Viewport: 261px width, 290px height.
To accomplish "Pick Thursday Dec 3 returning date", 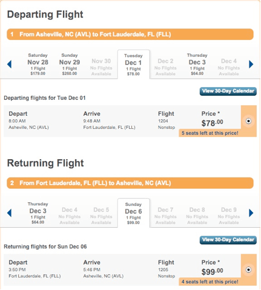I will click(38, 213).
